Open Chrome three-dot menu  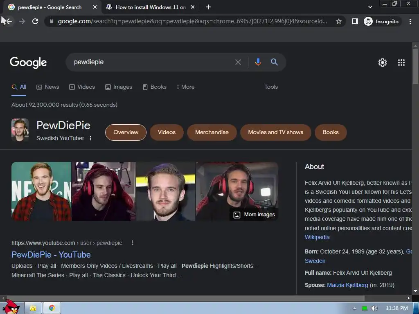coord(410,21)
